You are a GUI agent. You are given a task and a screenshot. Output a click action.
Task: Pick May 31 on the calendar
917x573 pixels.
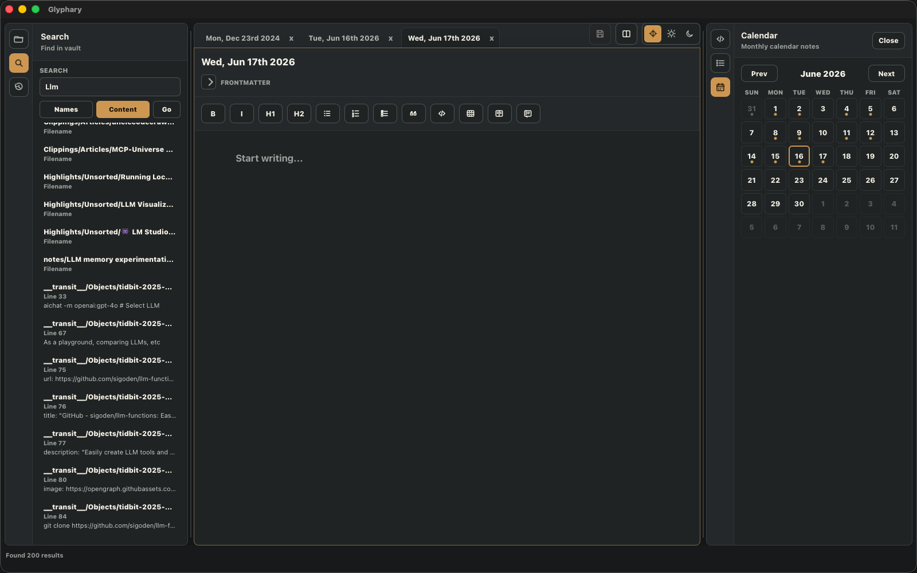[x=751, y=109]
